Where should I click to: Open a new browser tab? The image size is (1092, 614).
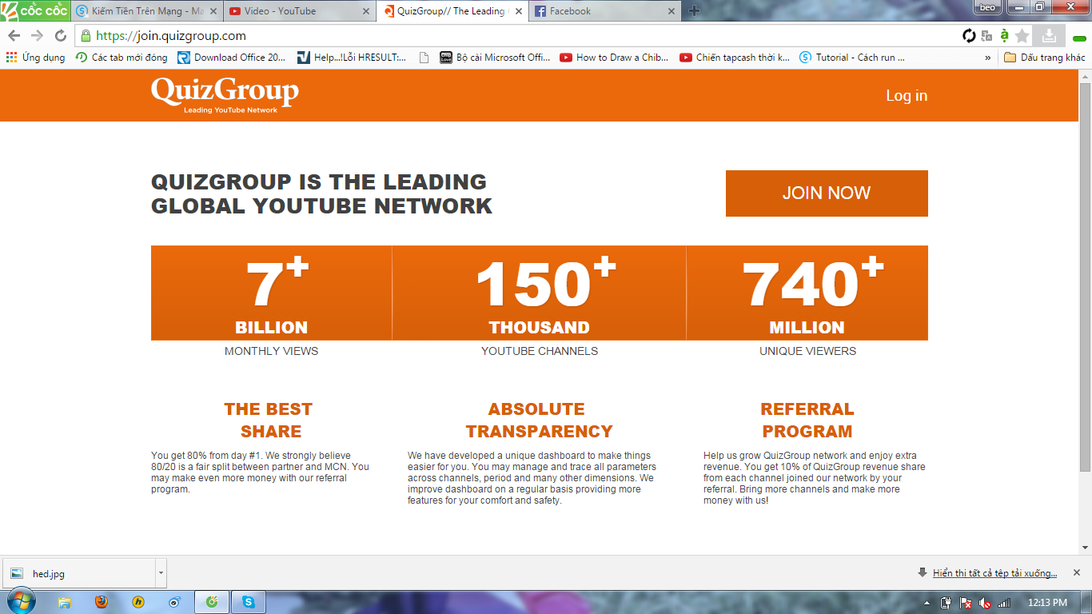pyautogui.click(x=694, y=11)
